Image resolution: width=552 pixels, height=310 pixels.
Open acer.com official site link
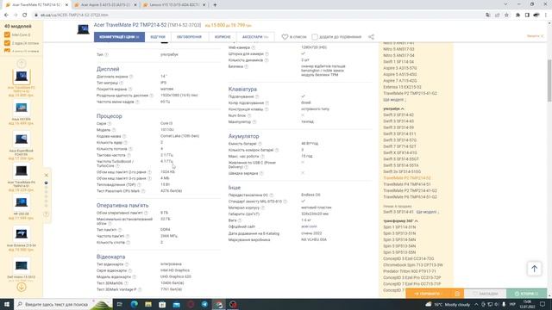click(309, 226)
